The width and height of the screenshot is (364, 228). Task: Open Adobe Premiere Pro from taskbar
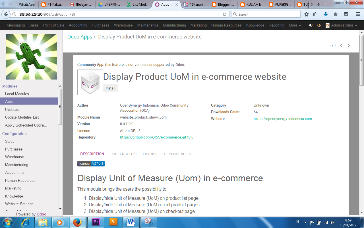pos(96,222)
